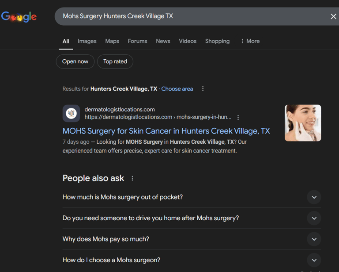This screenshot has height=272, width=339.
Task: Switch to the Videos tab
Action: click(x=188, y=41)
